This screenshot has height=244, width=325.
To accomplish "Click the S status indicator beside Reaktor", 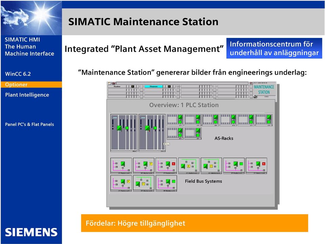I will pyautogui.click(x=133, y=86).
